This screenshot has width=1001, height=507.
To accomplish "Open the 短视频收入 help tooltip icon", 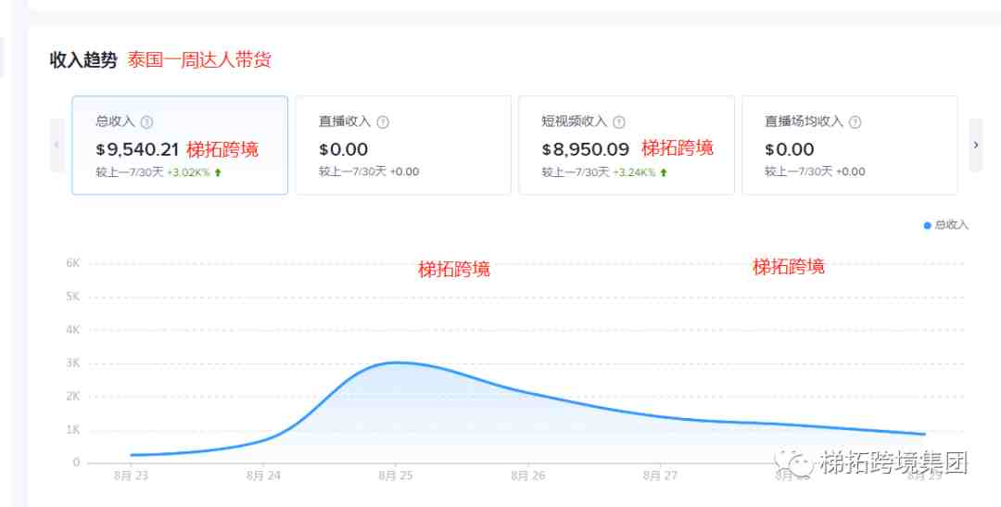I will tap(619, 121).
